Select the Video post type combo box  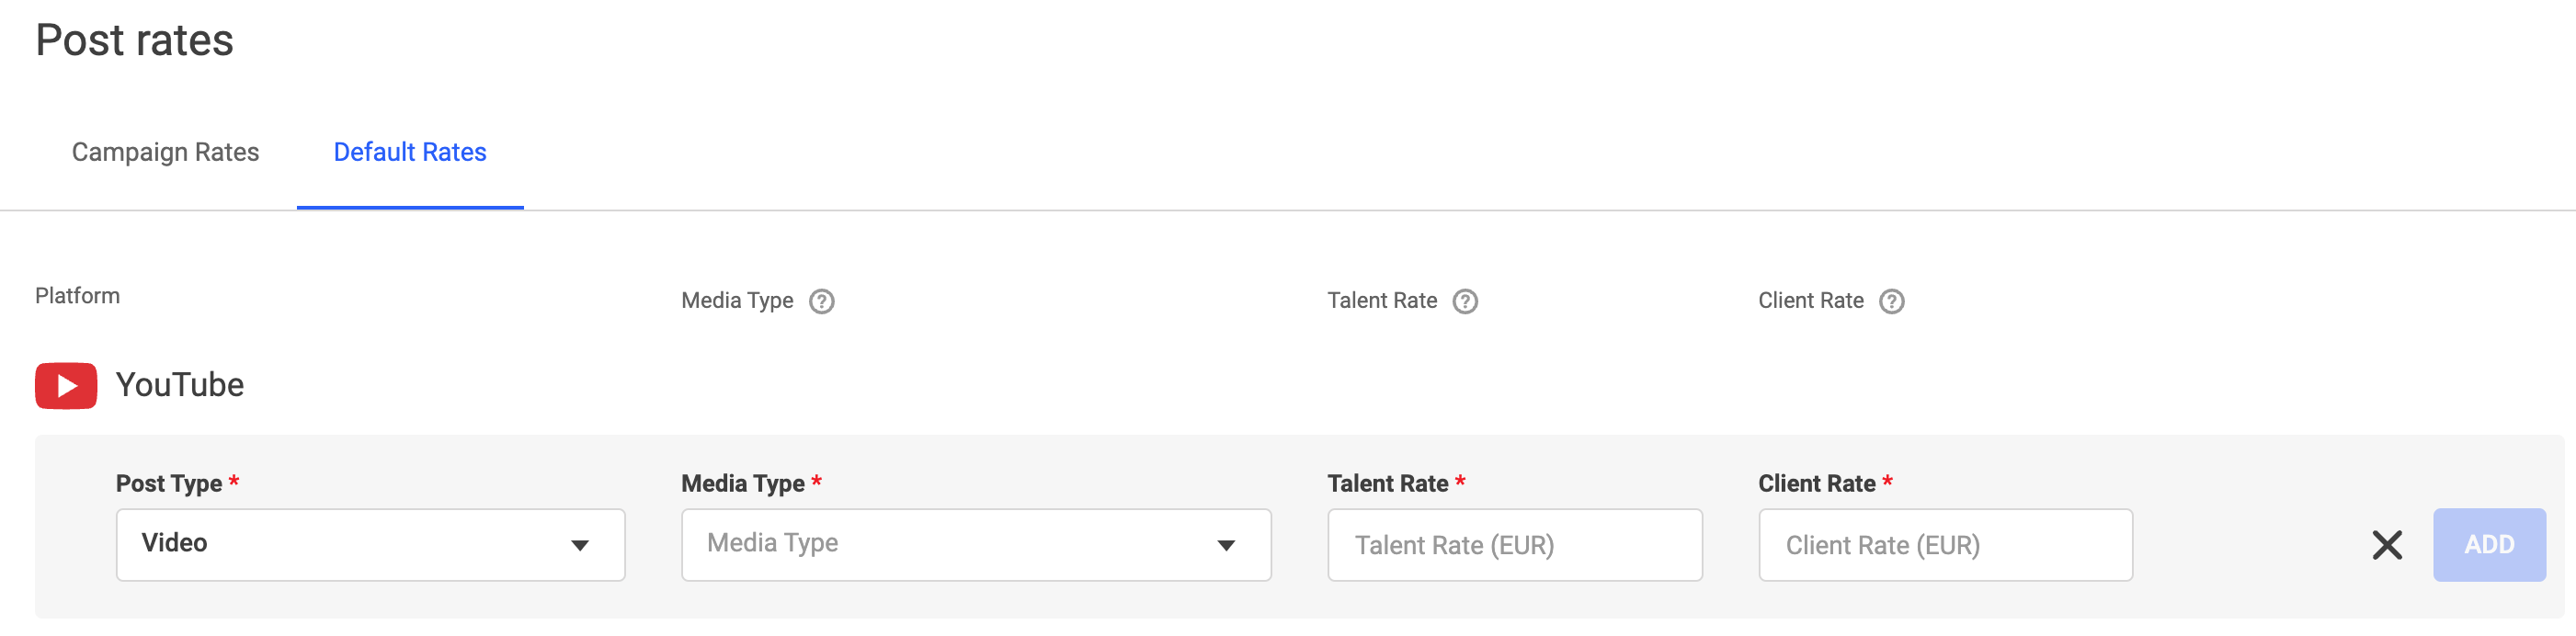point(371,545)
